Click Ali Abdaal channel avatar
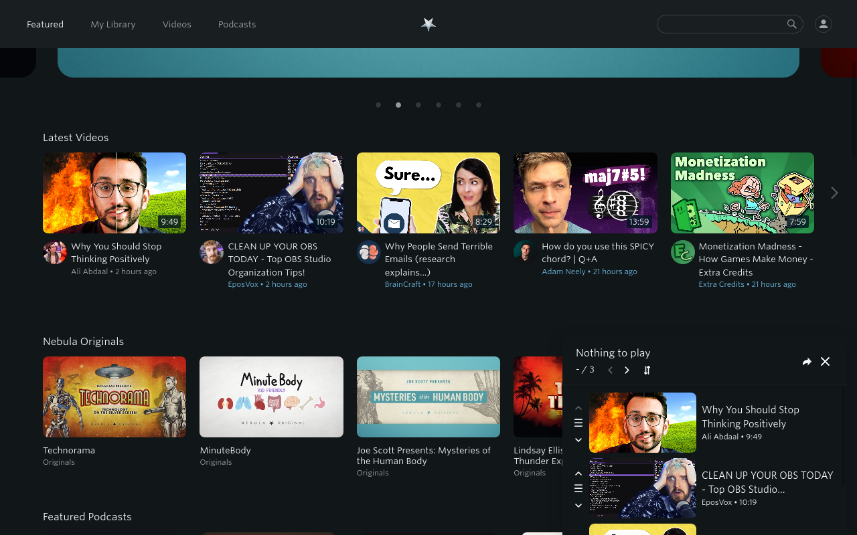Viewport: 857px width, 535px height. click(x=55, y=252)
